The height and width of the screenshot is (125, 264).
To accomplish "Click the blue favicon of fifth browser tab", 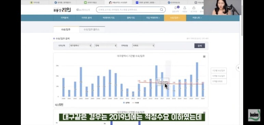I will [137, 2].
